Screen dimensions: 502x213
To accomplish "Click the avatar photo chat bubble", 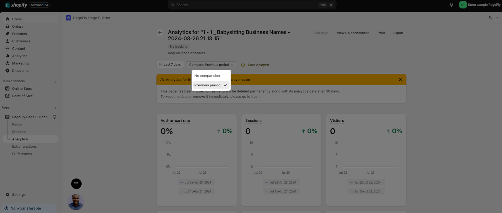I will pyautogui.click(x=76, y=202).
